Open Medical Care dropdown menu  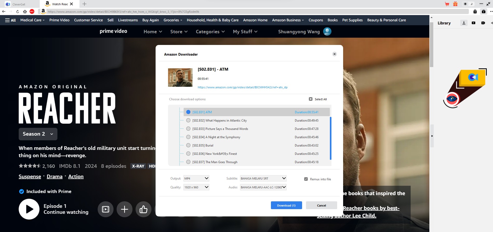[x=32, y=20]
